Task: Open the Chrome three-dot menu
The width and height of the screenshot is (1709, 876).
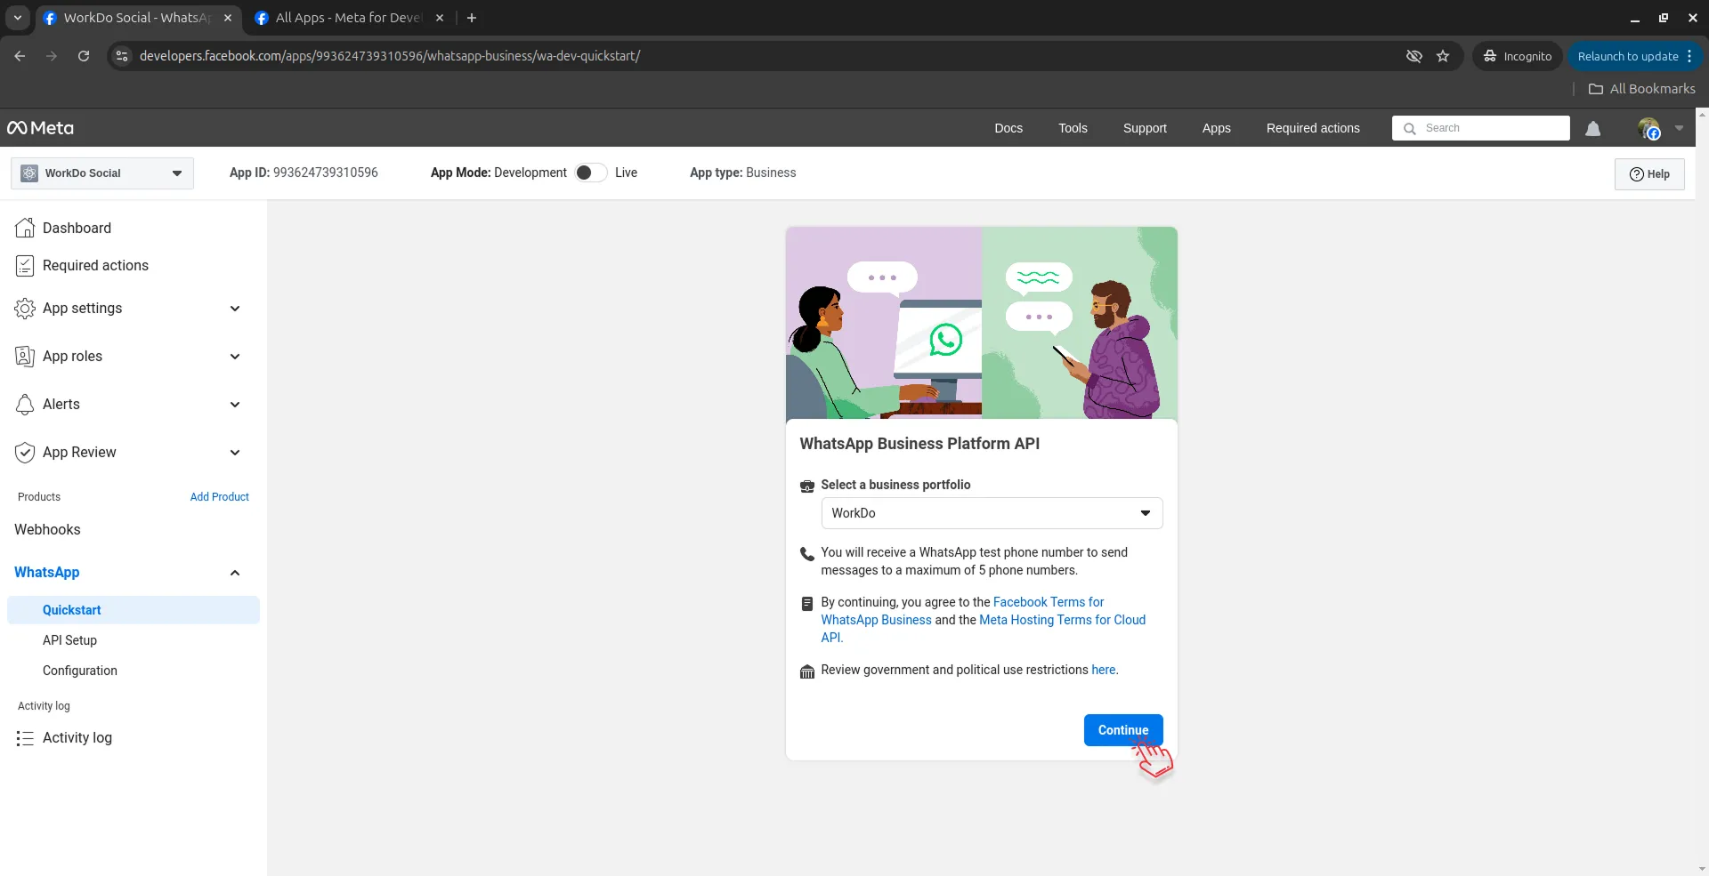Action: tap(1689, 56)
